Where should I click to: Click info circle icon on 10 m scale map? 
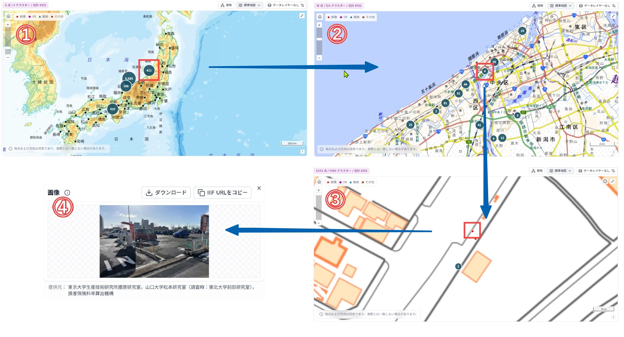(605, 181)
